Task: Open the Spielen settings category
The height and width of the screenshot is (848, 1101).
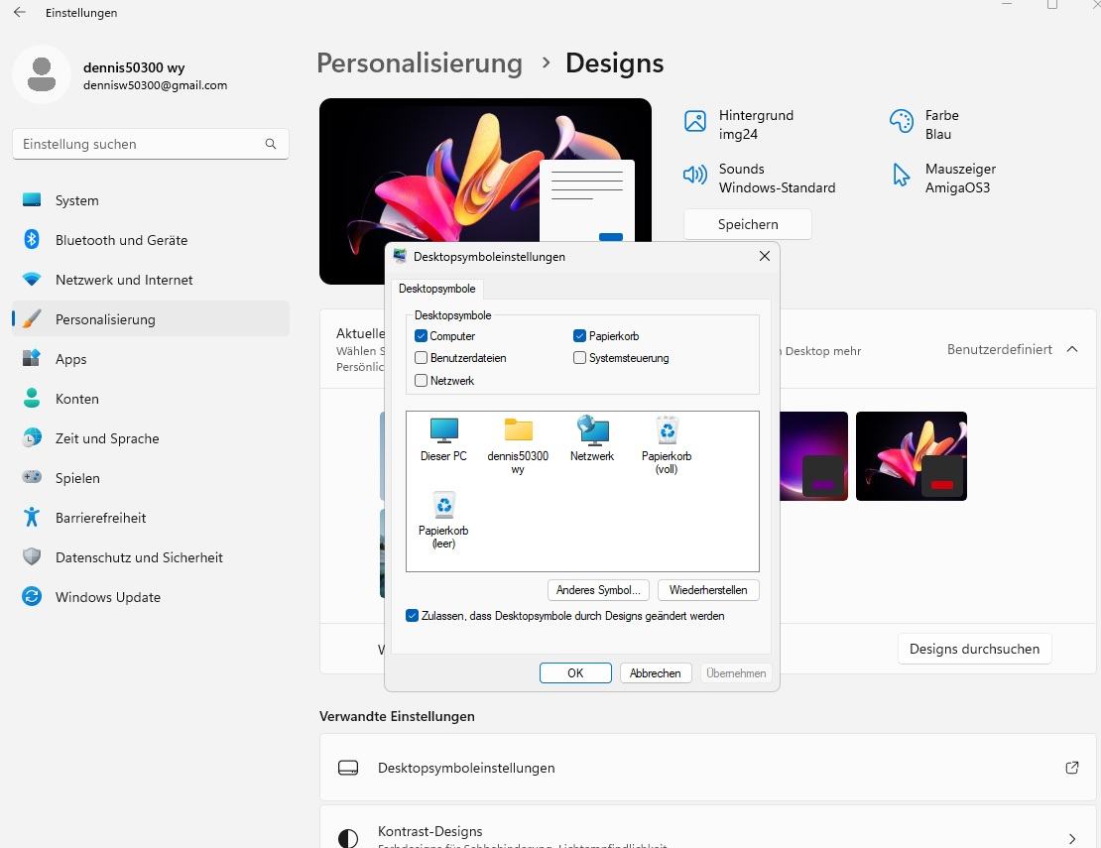Action: coord(151,478)
